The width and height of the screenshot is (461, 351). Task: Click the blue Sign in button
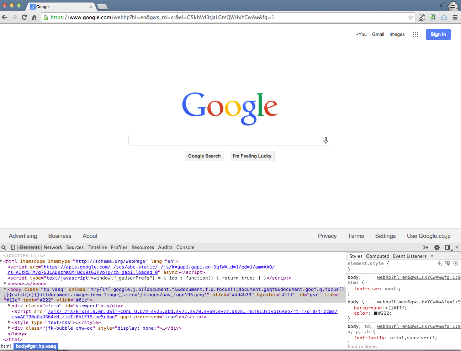pos(438,34)
